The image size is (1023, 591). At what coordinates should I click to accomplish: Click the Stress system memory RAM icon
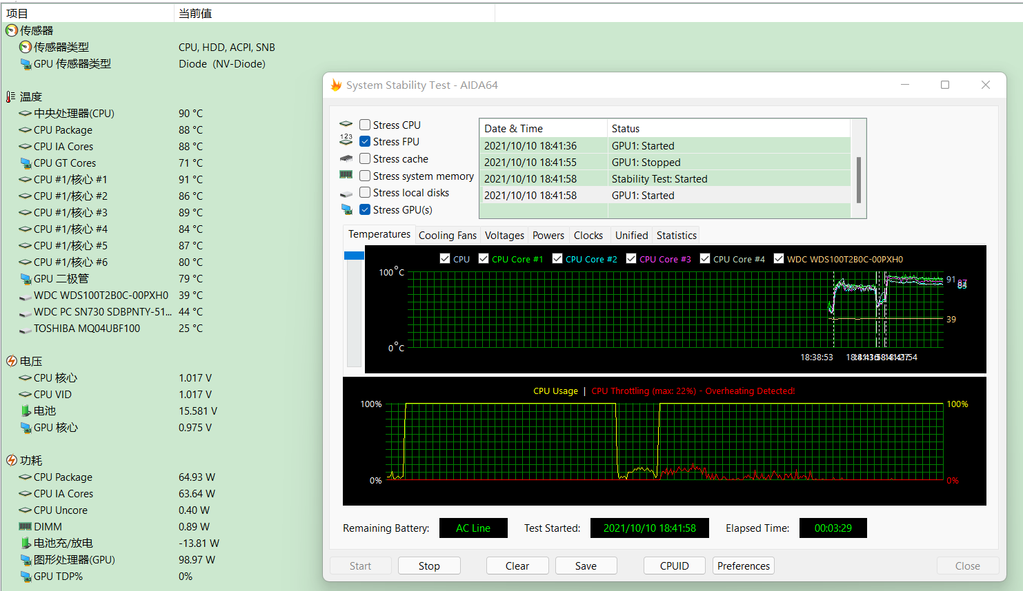[346, 175]
